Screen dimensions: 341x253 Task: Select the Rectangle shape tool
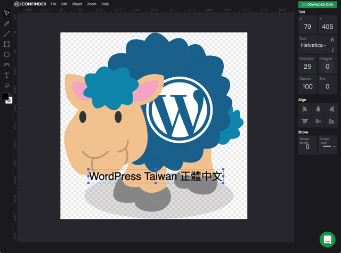tap(6, 44)
